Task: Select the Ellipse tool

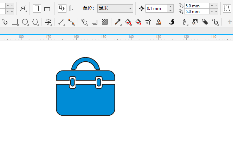Action: [25, 22]
